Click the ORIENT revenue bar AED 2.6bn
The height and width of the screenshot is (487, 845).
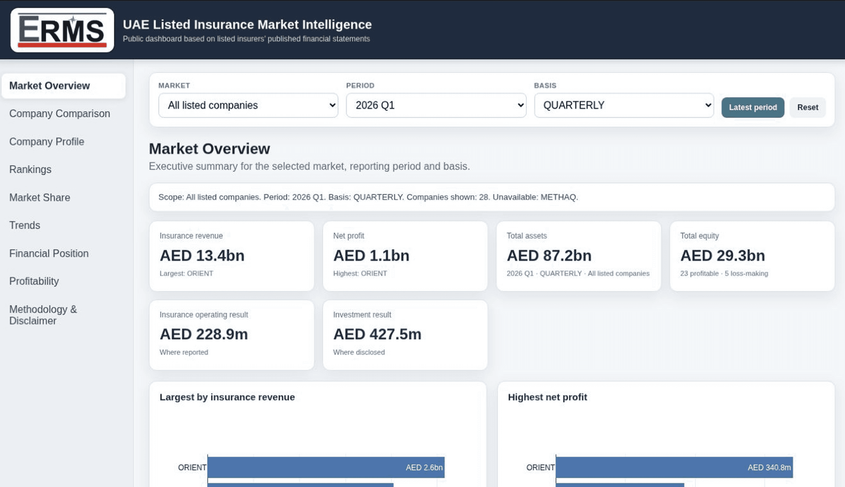click(x=326, y=467)
